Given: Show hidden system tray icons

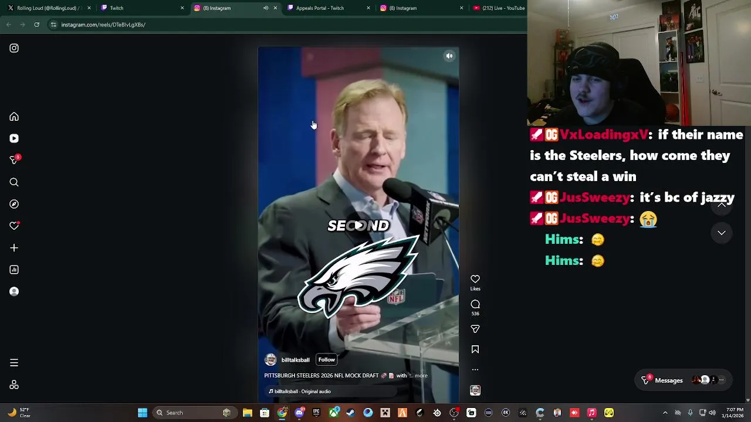Looking at the screenshot, I should (x=665, y=413).
